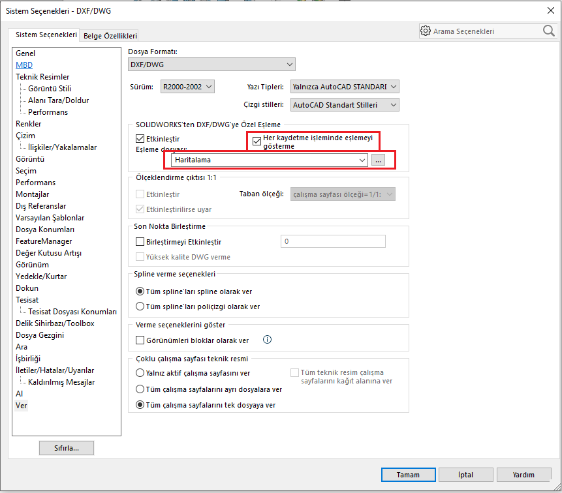The height and width of the screenshot is (493, 562).
Task: Select 'Tüm spline'ları poliçizgi olarak ver'
Action: 140,306
